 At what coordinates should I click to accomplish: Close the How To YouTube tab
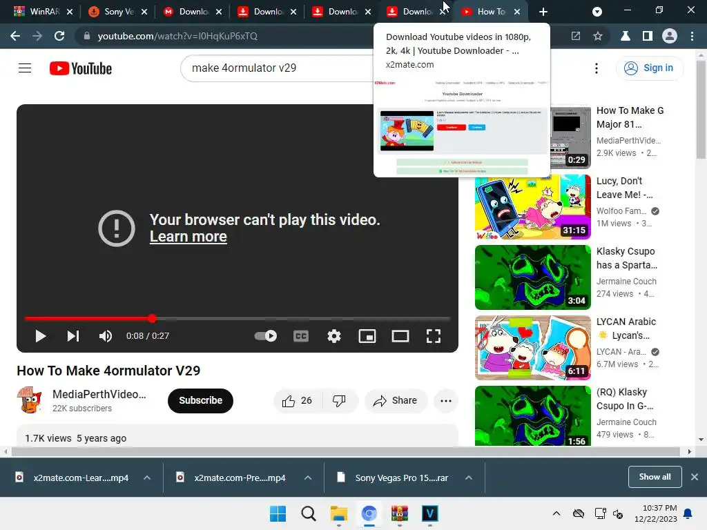(517, 12)
